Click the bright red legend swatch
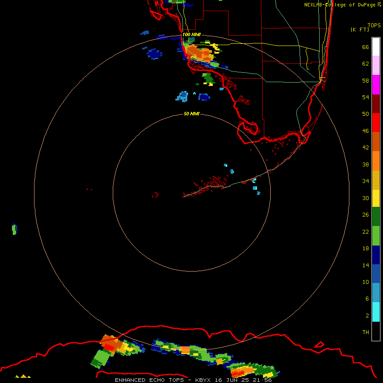The height and width of the screenshot is (383, 383). click(x=376, y=123)
